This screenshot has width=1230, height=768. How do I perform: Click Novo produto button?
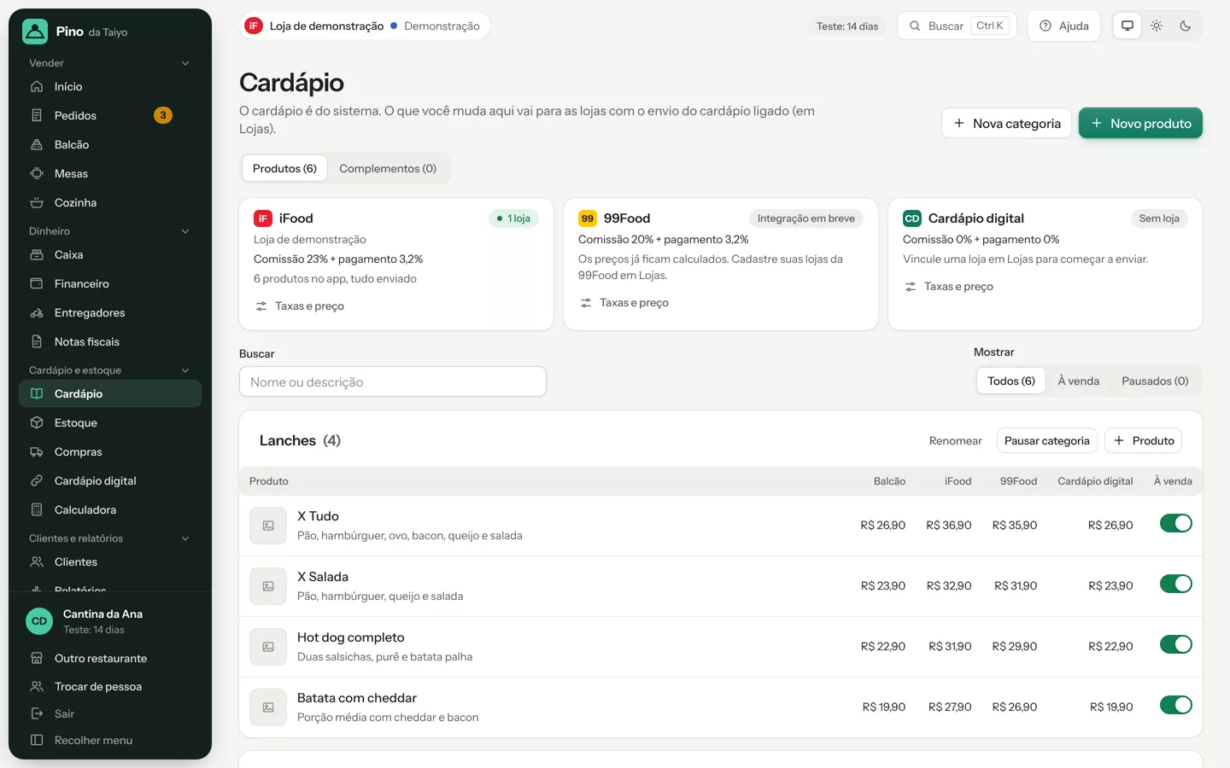[x=1140, y=123]
